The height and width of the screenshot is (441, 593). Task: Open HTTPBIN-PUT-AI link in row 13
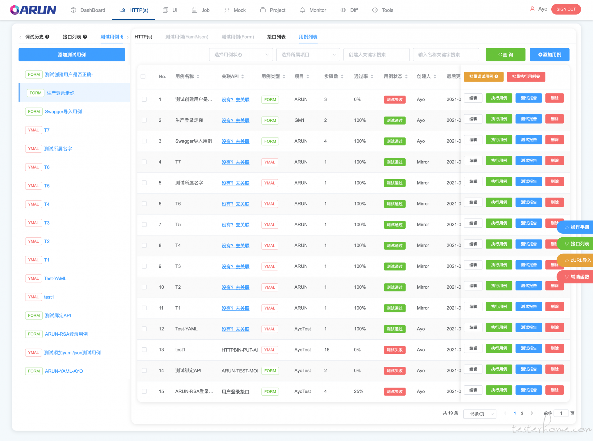coord(239,350)
